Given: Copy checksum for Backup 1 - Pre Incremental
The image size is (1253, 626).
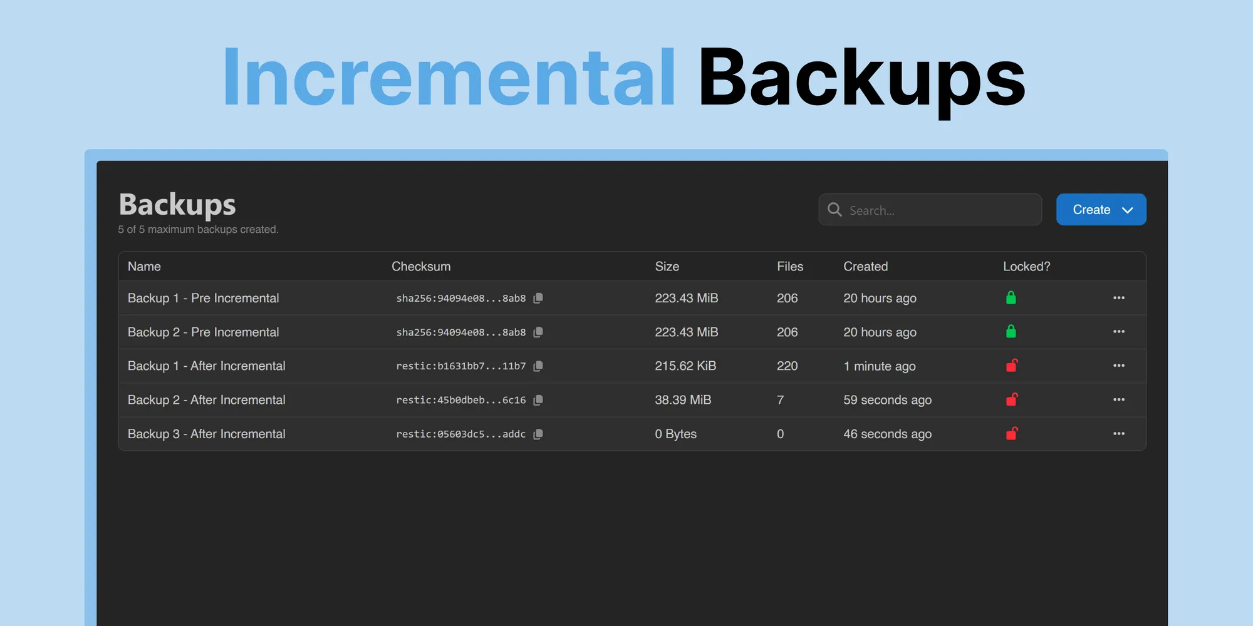Looking at the screenshot, I should point(538,299).
